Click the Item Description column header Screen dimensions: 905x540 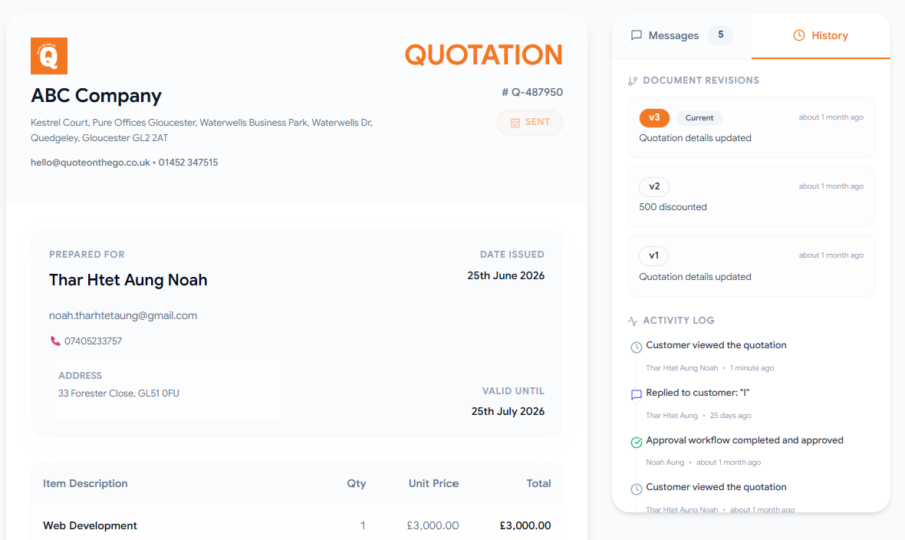[x=85, y=483]
